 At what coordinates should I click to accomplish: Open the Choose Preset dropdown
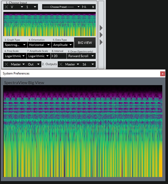pos(61,7)
